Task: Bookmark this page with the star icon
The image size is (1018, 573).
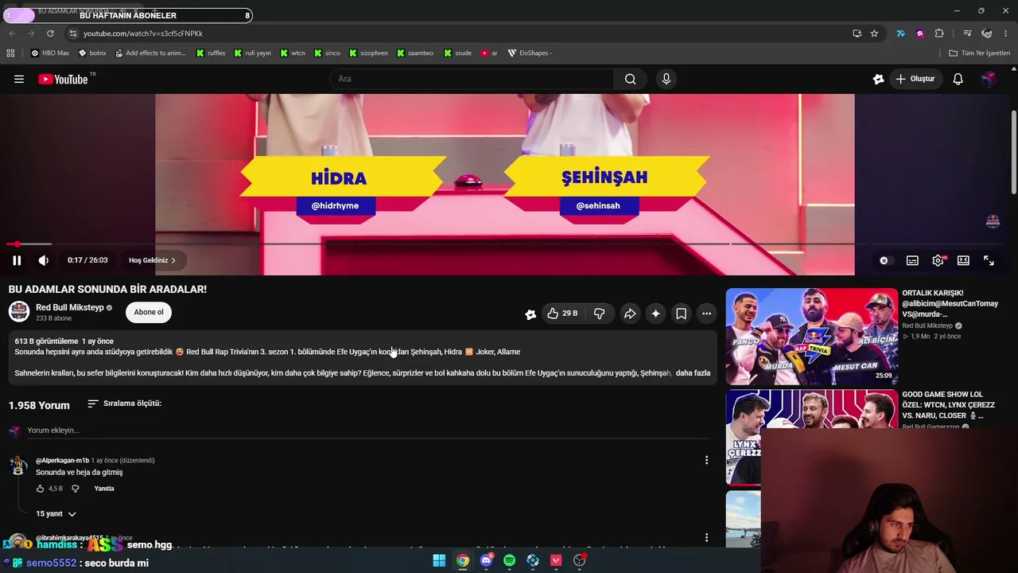Action: [x=874, y=33]
